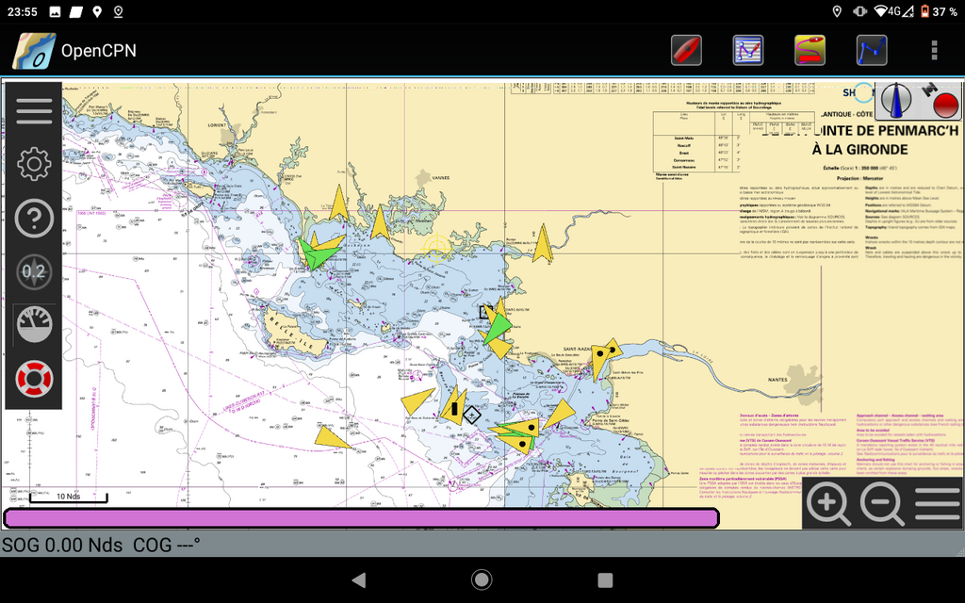
Task: Tap the VANNES label on the chart
Action: coord(441,178)
